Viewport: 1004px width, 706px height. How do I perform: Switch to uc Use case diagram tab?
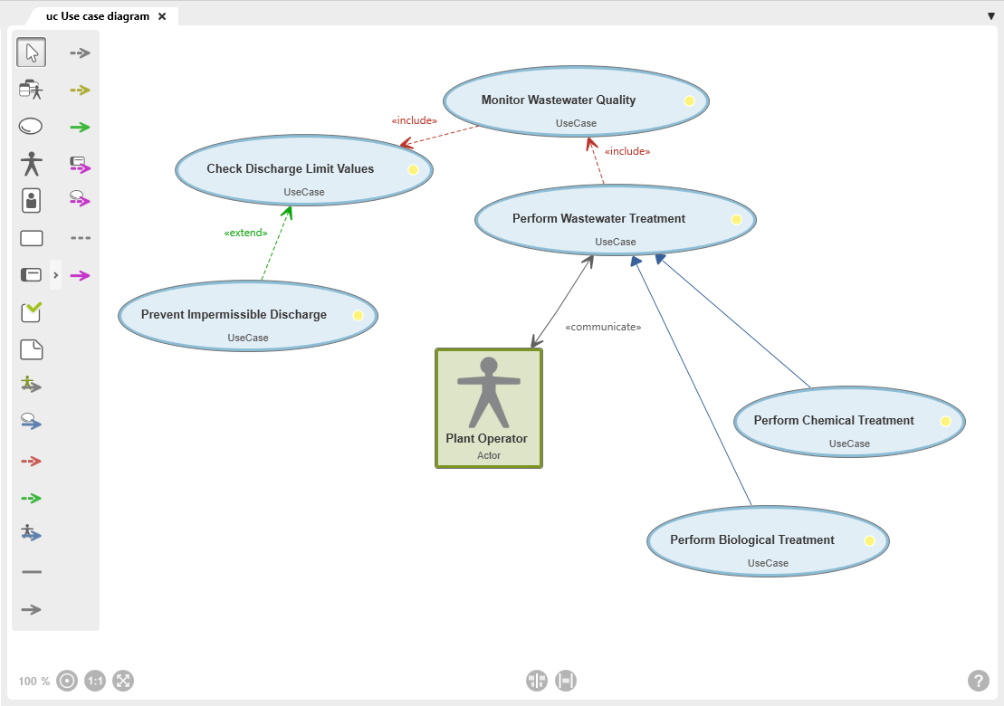(98, 16)
